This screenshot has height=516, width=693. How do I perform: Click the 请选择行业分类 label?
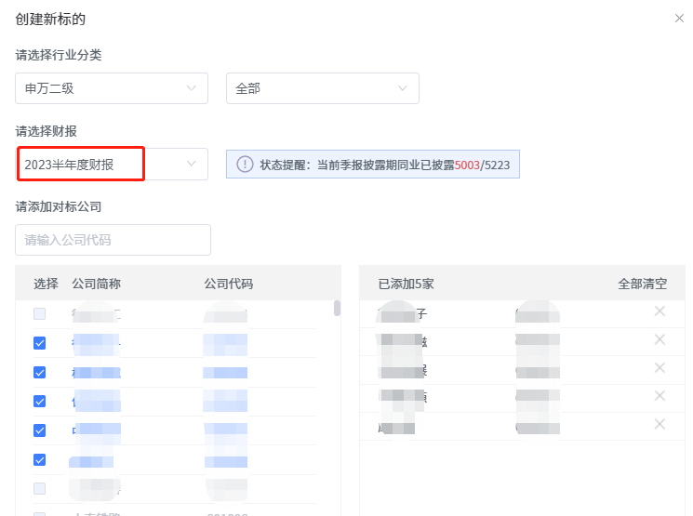[x=59, y=55]
